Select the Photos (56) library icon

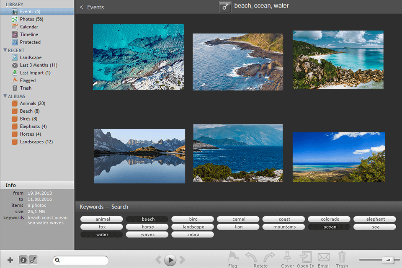(x=15, y=19)
